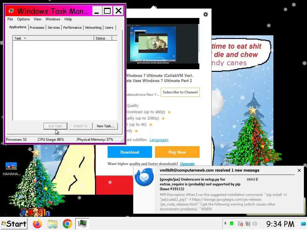Click Subscribe to Channel button
307x230 pixels.
(x=180, y=92)
